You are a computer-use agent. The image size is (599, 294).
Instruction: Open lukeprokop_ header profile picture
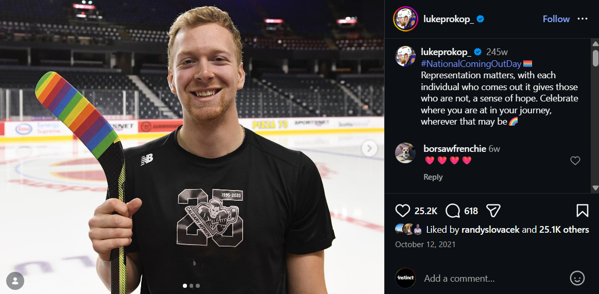(x=405, y=19)
